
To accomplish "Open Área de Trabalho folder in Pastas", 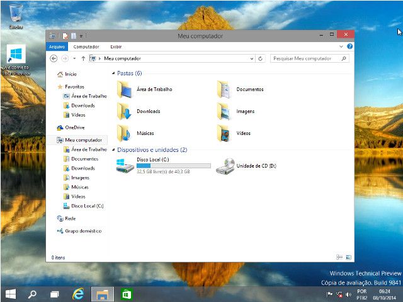I will 144,89.
